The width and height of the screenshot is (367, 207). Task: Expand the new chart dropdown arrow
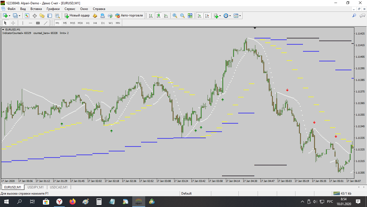pyautogui.click(x=9, y=16)
